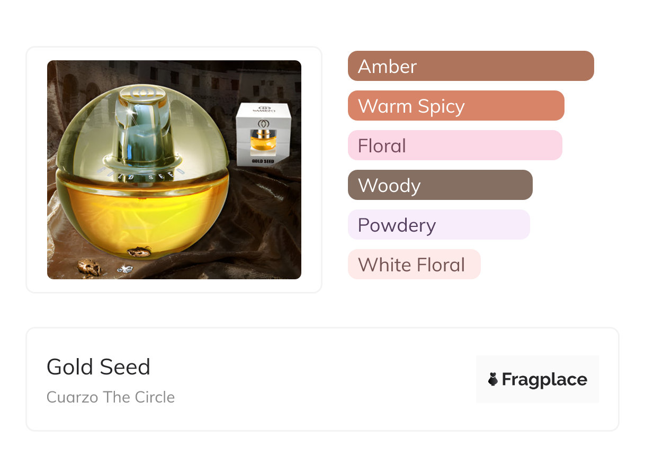Select the White Floral accord bar
The image size is (645, 457).
[x=414, y=264]
